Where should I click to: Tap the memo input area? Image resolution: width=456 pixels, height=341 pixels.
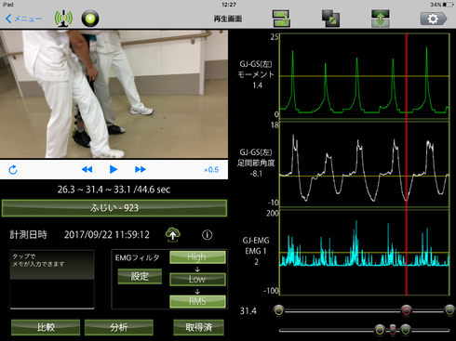(x=52, y=280)
